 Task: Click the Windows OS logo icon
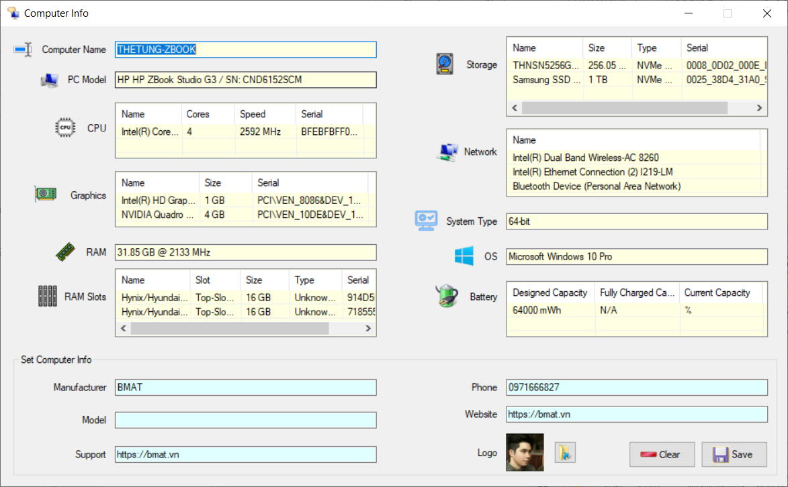pyautogui.click(x=464, y=256)
